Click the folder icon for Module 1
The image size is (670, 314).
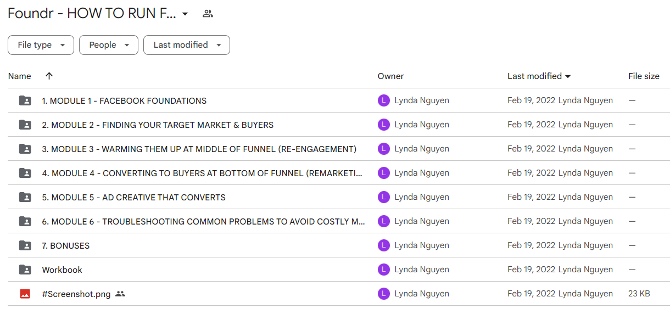[x=25, y=100]
